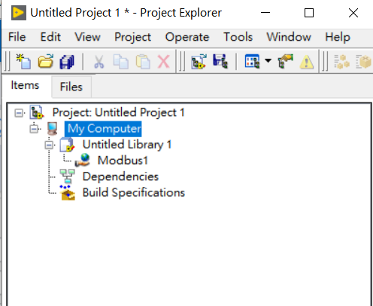
Task: Click the Resolve Conflicts icon
Action: (x=286, y=61)
